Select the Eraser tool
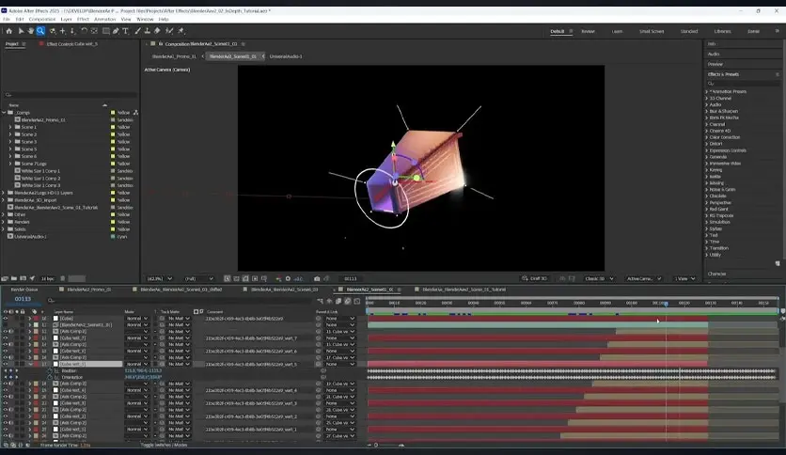 (x=157, y=31)
